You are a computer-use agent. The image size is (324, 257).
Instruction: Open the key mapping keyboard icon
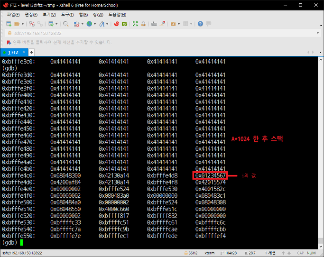[x=154, y=24]
